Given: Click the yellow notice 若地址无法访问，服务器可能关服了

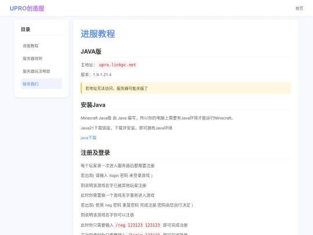Looking at the screenshot, I should 185,88.
